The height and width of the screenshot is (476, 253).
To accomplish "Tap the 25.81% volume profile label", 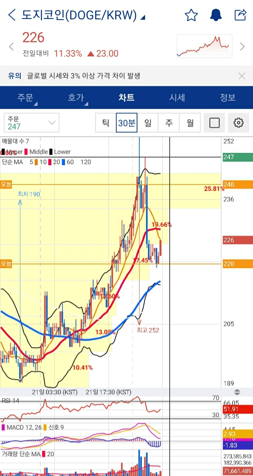I will click(214, 189).
